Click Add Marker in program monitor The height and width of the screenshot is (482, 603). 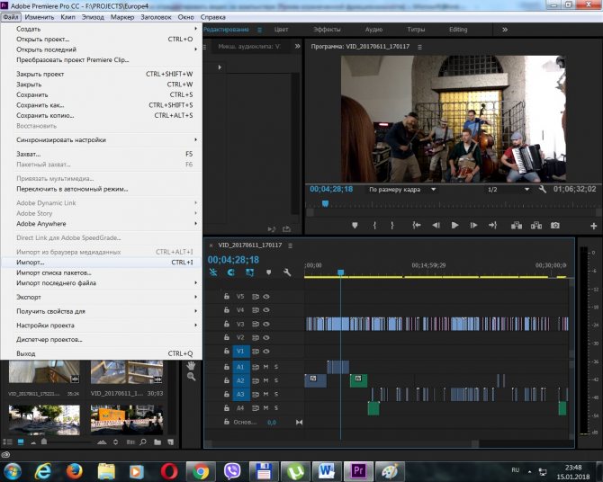pyautogui.click(x=355, y=225)
